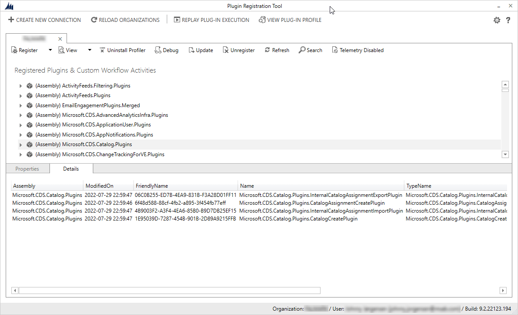
Task: Switch to the Properties tab
Action: (x=27, y=168)
